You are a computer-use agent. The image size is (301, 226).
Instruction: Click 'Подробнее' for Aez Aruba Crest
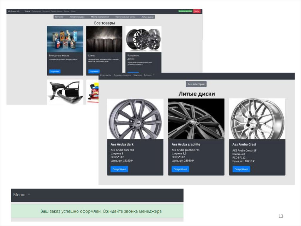click(x=241, y=169)
